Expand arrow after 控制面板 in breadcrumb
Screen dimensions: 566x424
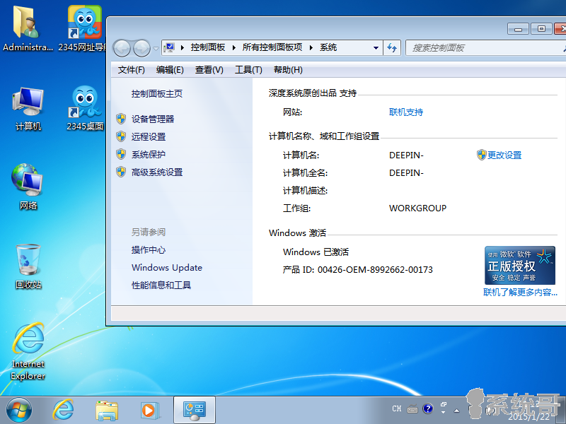tap(234, 47)
